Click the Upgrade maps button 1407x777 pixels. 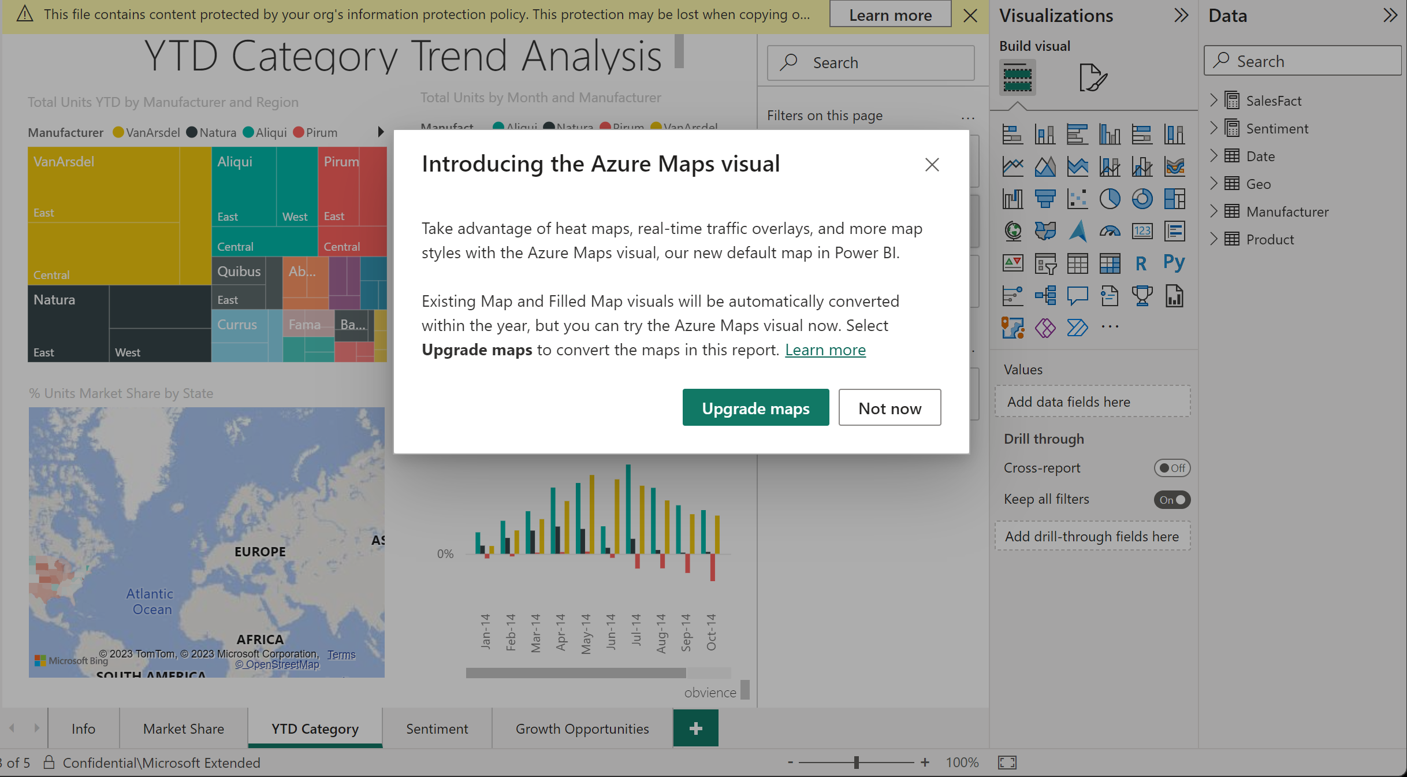755,408
